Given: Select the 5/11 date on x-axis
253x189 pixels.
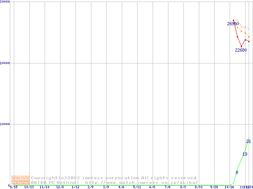Looking at the screenshot, I should pyautogui.click(x=137, y=187).
